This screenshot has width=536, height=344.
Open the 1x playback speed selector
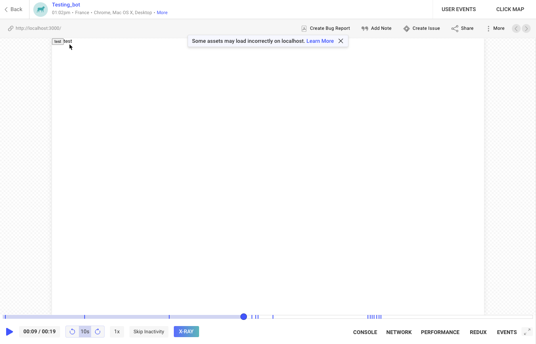tap(117, 332)
